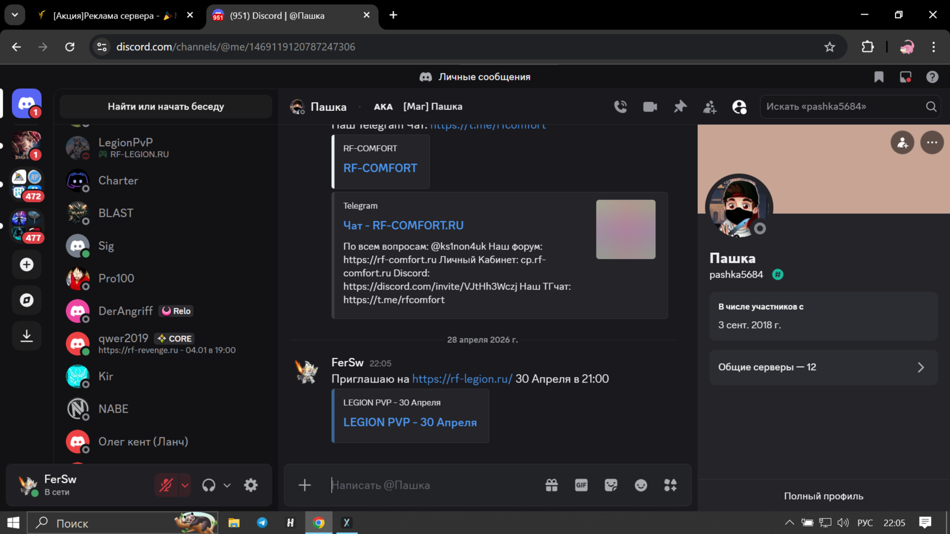Open the emoji picker
Screen dimensions: 950x534
[641, 485]
